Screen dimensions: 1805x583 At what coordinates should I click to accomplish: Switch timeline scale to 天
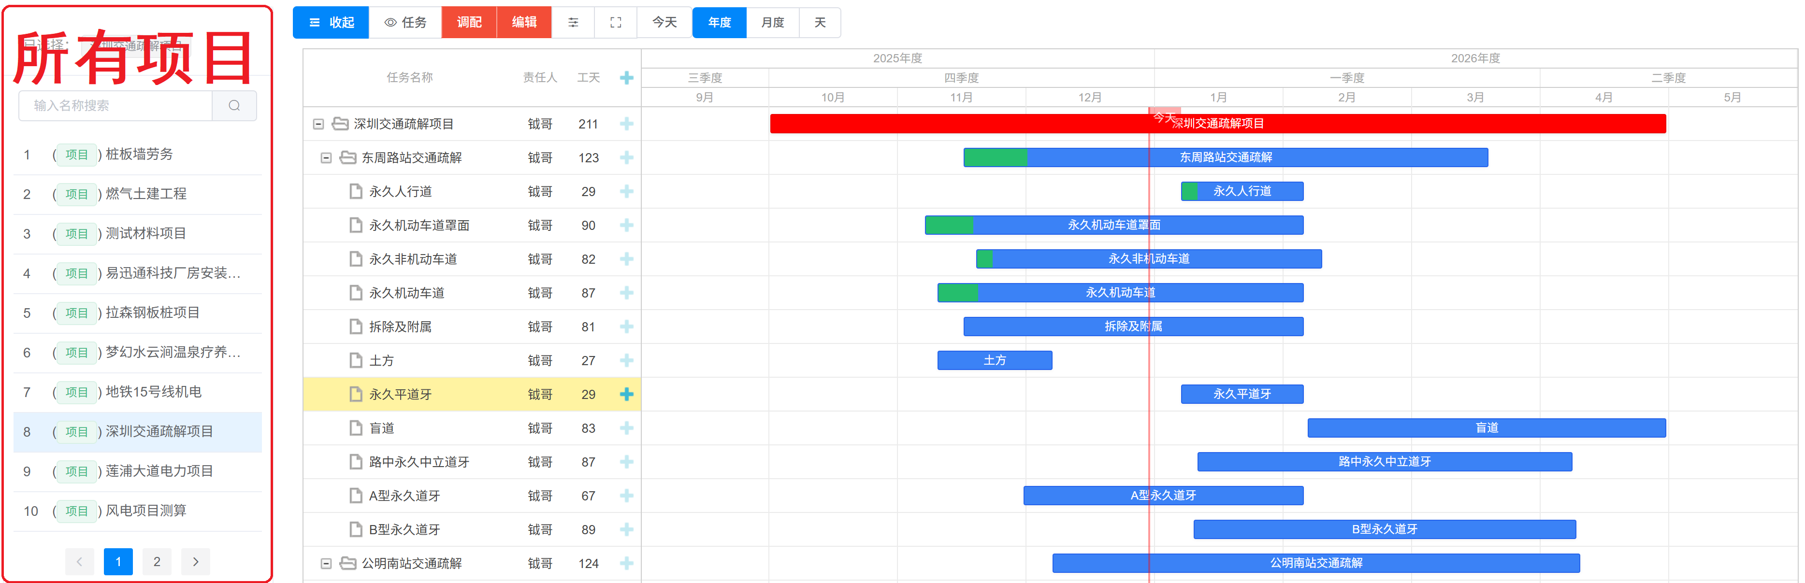coord(820,22)
